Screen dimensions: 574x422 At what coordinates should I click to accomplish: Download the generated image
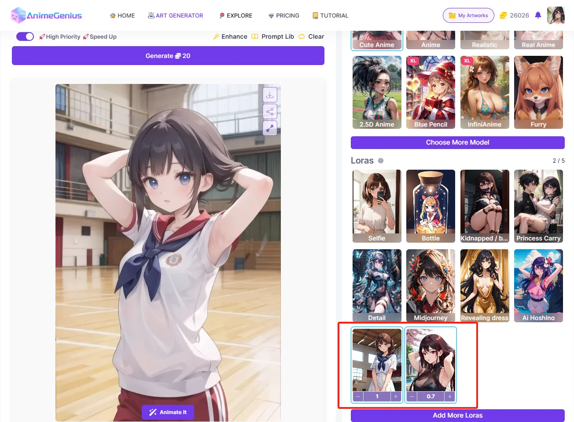coord(270,95)
